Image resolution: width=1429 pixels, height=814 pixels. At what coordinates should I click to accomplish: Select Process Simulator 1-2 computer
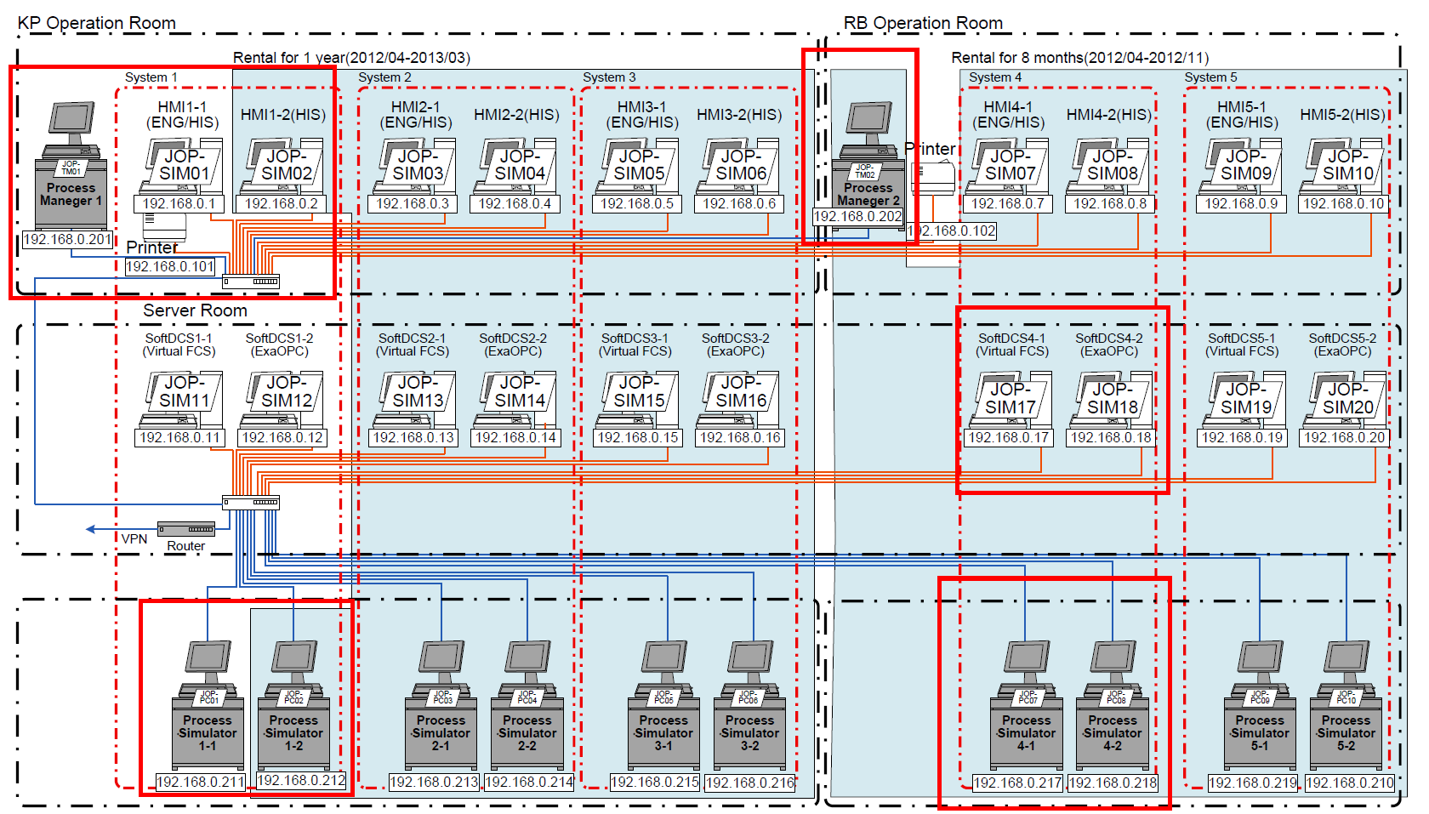point(293,705)
